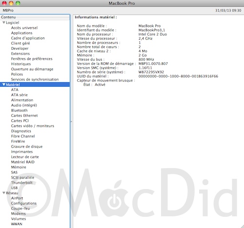Open AirPort under Réseau
The image size is (244, 228).
coord(17,198)
